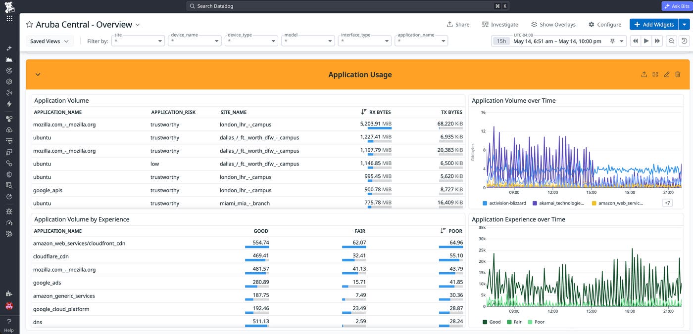The height and width of the screenshot is (334, 693).
Task: Open Dashboards area-chart icon in sidebar
Action: (9, 59)
